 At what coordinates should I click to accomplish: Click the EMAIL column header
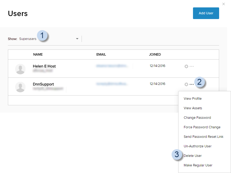tap(101, 54)
